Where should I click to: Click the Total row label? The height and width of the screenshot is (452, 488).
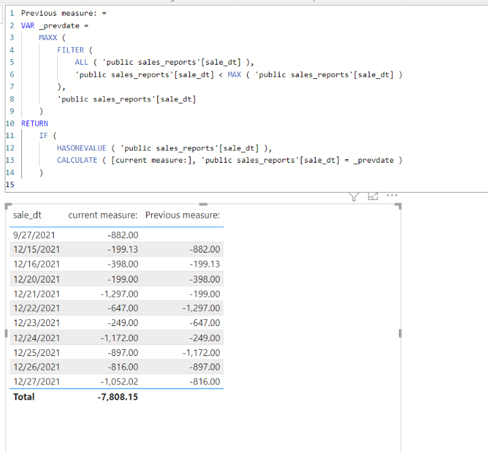click(x=24, y=397)
